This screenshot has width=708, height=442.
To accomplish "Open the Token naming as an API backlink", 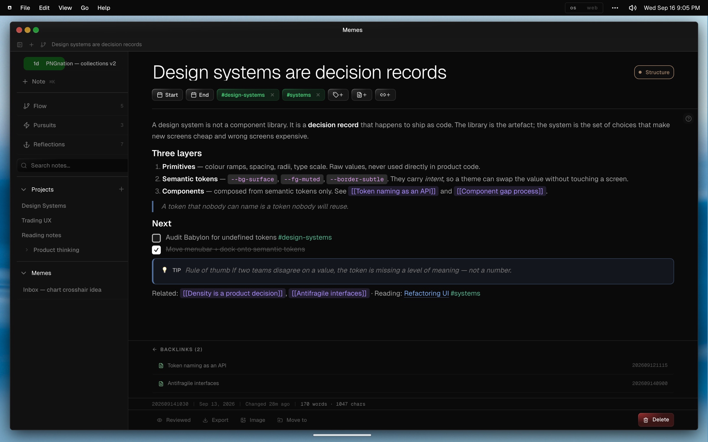I will click(413, 365).
